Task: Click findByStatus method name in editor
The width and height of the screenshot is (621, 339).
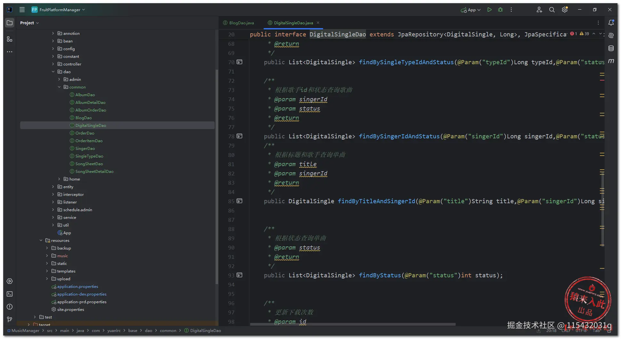Action: [380, 275]
